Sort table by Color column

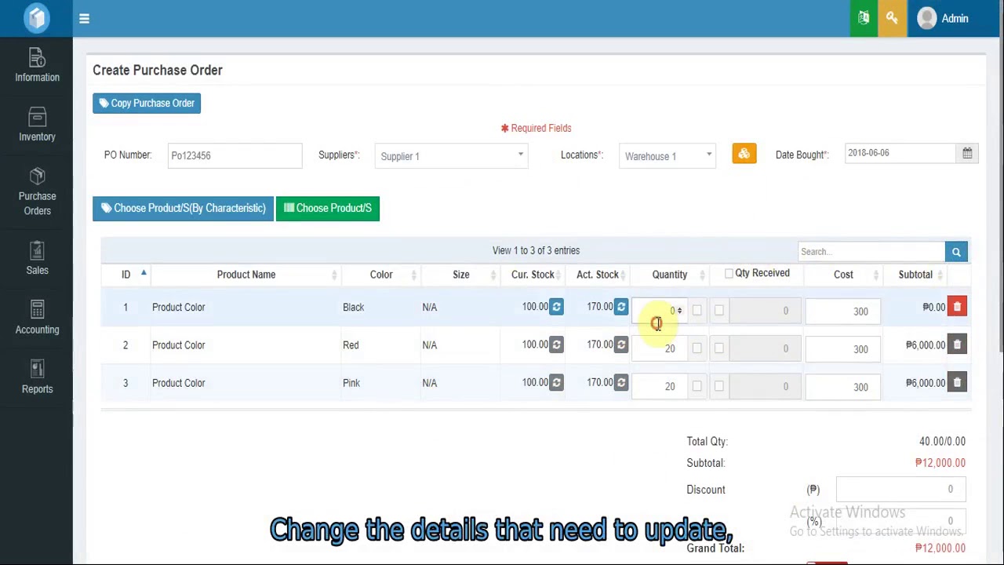coord(381,275)
